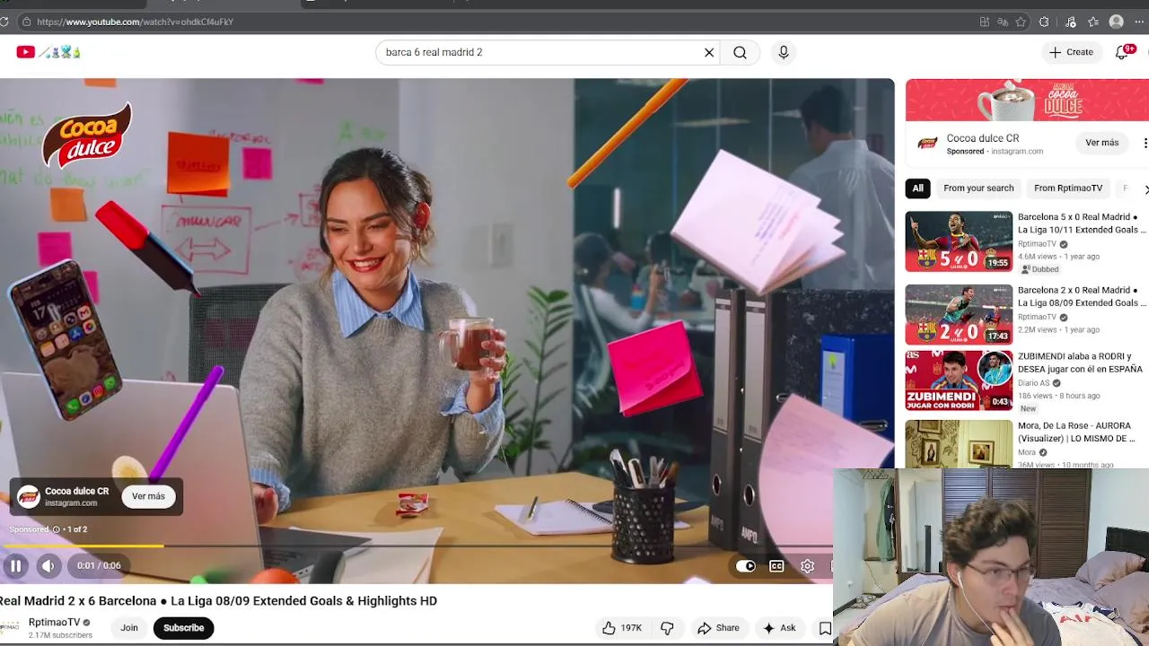Share the video
Screen dimensions: 1149x646
coord(718,628)
